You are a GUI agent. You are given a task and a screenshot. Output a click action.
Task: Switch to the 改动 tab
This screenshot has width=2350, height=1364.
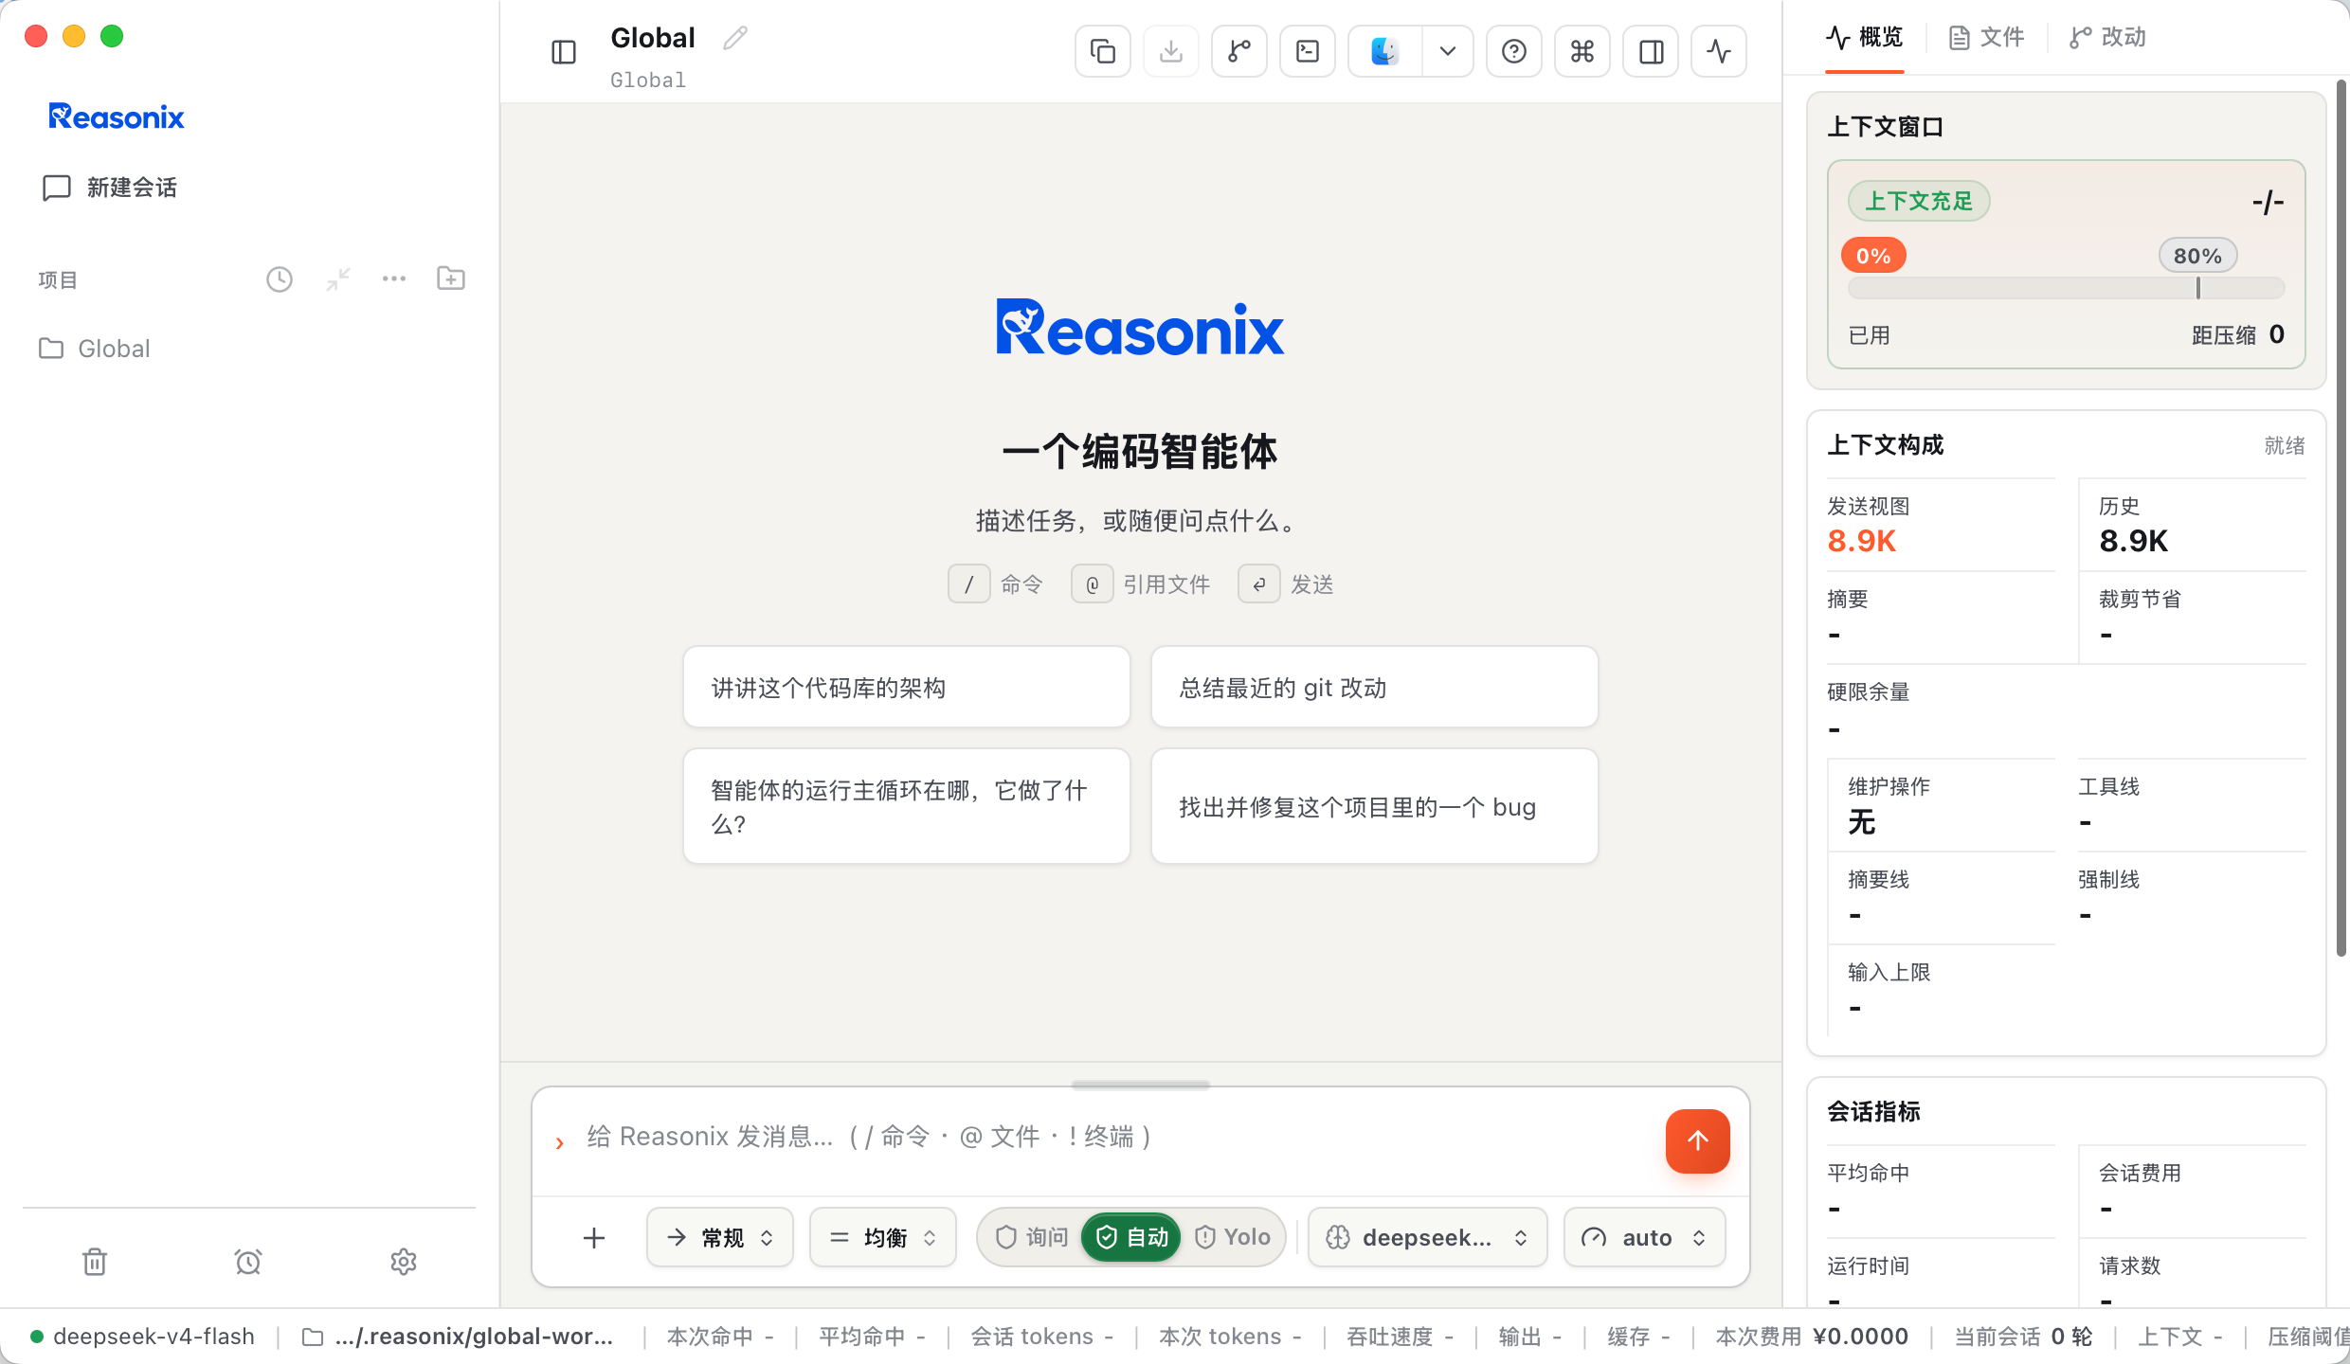(2107, 38)
